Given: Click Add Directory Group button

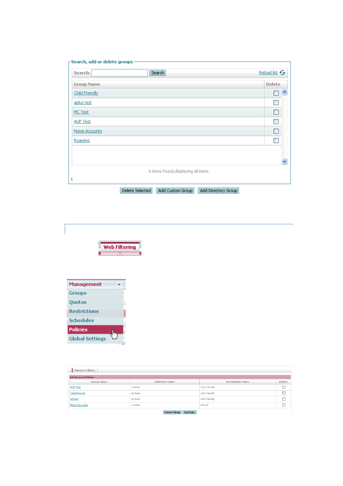Looking at the screenshot, I should tap(219, 191).
